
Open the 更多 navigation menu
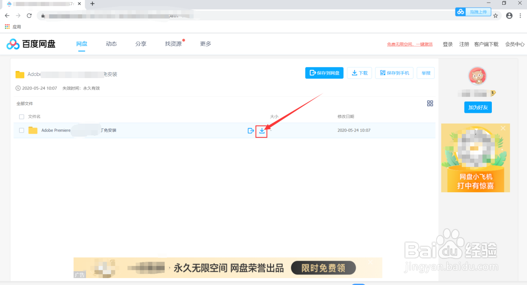click(205, 44)
